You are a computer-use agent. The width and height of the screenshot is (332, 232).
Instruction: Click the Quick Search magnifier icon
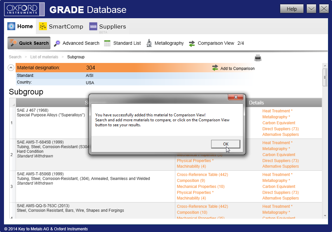(13, 43)
